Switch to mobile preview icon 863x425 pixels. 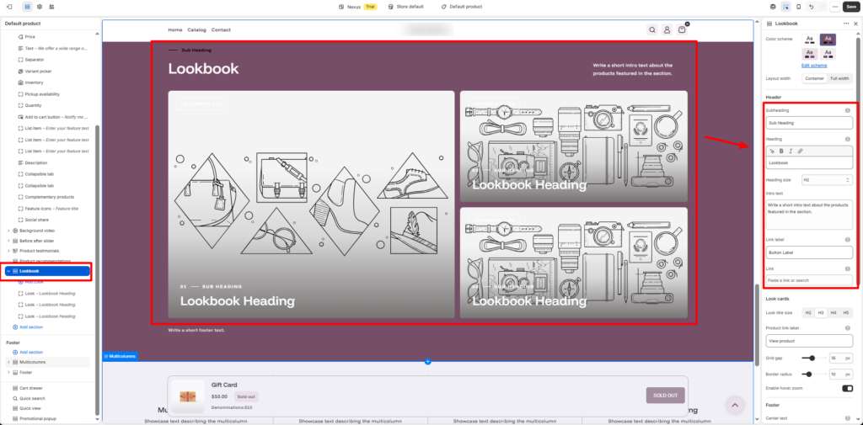point(799,7)
